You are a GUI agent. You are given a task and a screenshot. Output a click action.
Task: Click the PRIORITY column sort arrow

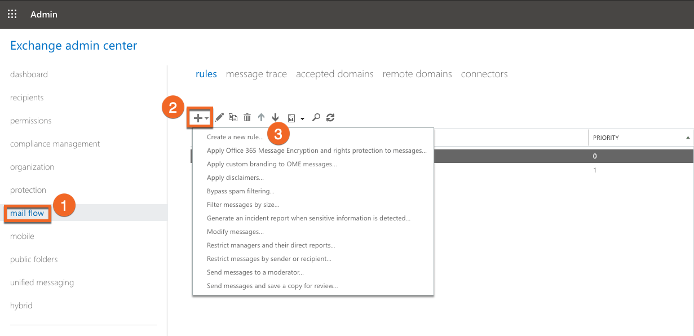coord(688,138)
